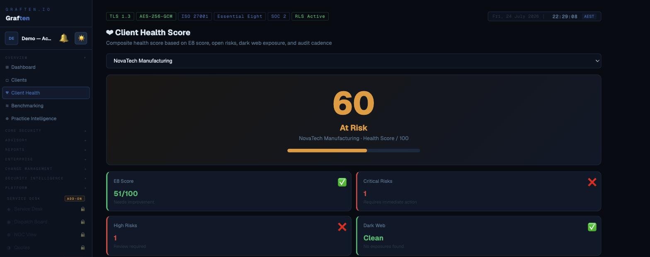Click the lock icon beside Dispatch Board
Viewport: 650px width, 257px height.
(x=83, y=222)
